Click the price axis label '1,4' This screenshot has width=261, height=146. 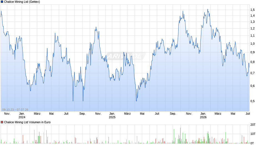(x=252, y=16)
